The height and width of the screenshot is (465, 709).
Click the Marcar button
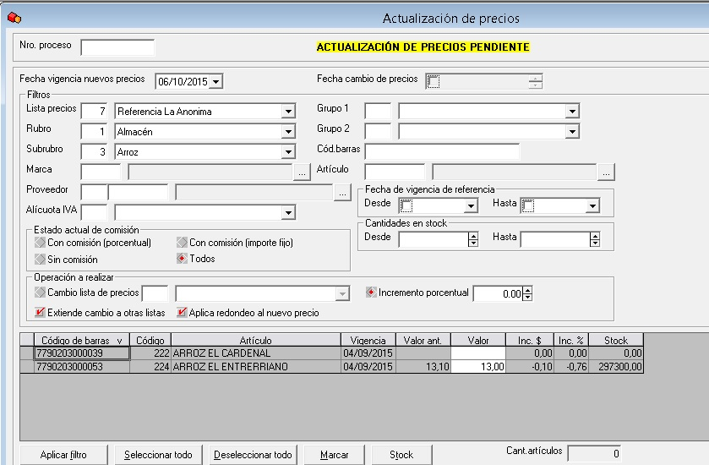click(x=334, y=455)
